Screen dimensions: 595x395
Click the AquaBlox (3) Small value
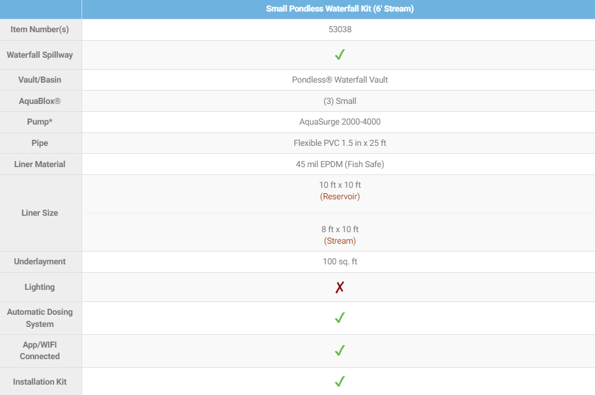pyautogui.click(x=339, y=101)
